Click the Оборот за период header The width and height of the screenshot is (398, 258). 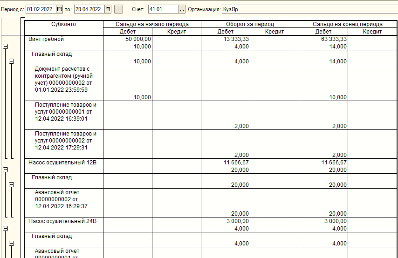(x=250, y=24)
